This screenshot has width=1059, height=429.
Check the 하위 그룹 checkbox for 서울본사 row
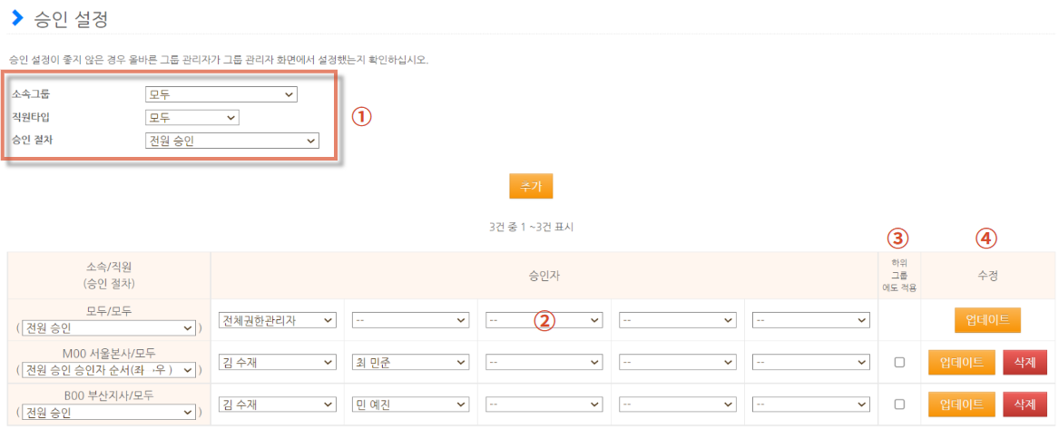(x=899, y=362)
